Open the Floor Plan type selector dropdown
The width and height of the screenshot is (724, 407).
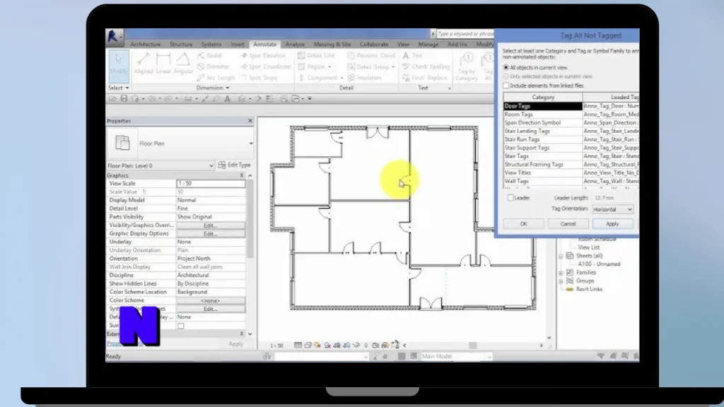(251, 143)
